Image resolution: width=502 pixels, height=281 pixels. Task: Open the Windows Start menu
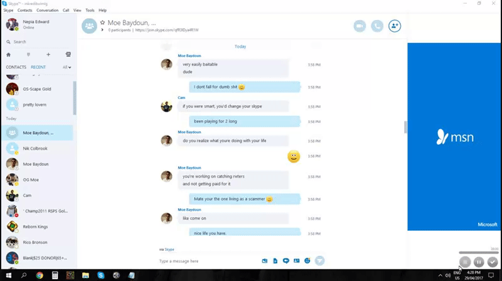tap(9, 275)
